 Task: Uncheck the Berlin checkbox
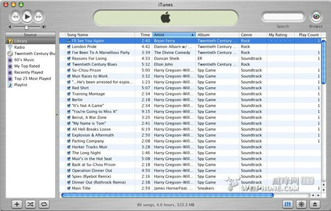click(x=68, y=100)
